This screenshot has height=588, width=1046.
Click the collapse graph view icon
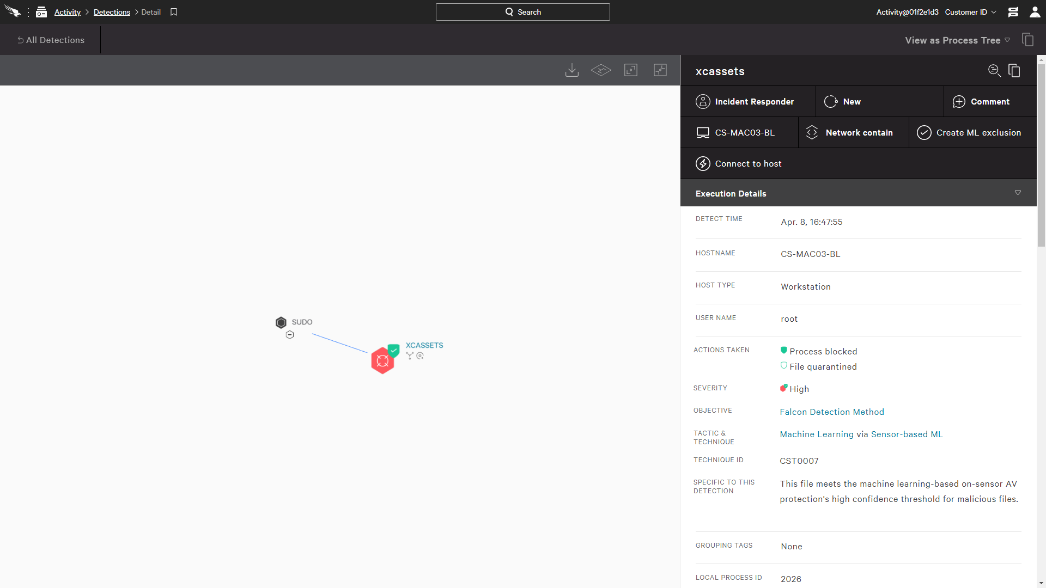point(660,70)
